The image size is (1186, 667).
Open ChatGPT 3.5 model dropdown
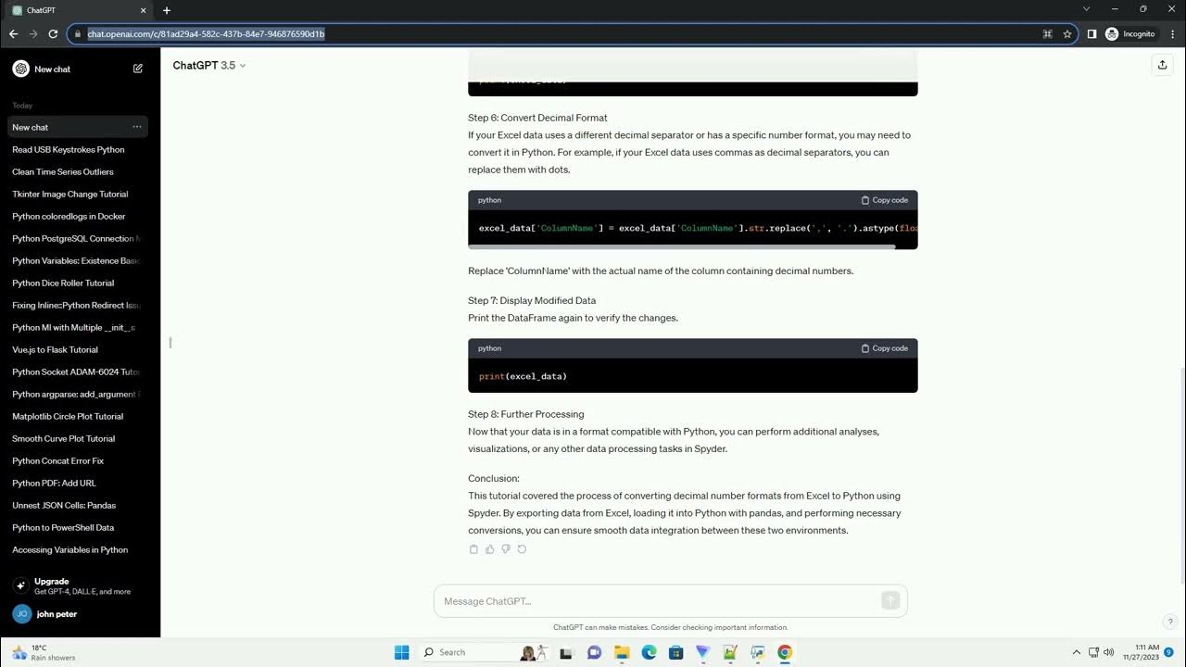pyautogui.click(x=209, y=65)
